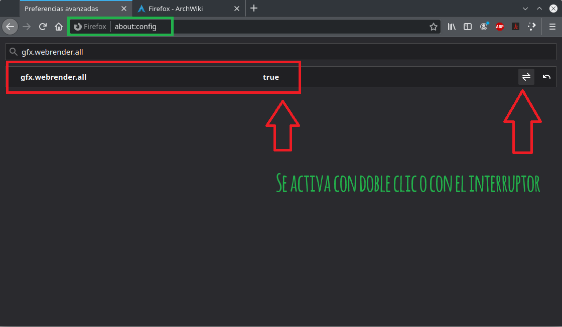The height and width of the screenshot is (327, 562).
Task: Reset gfx.webrender.all using the undo arrow
Action: (x=546, y=76)
